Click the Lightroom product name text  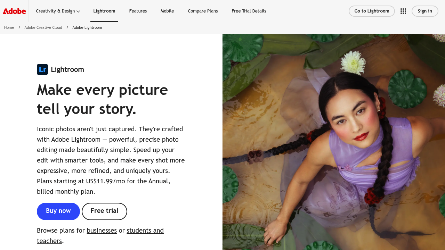[x=67, y=69]
